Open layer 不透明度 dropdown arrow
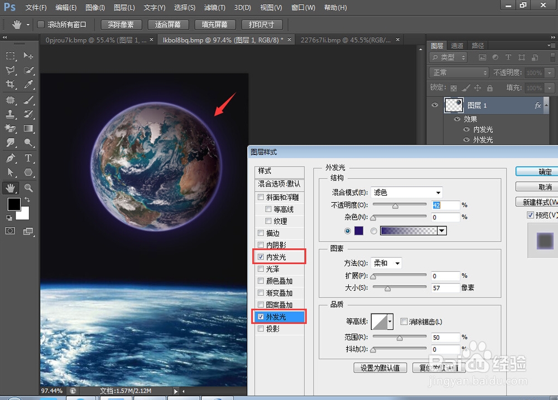 click(550, 72)
